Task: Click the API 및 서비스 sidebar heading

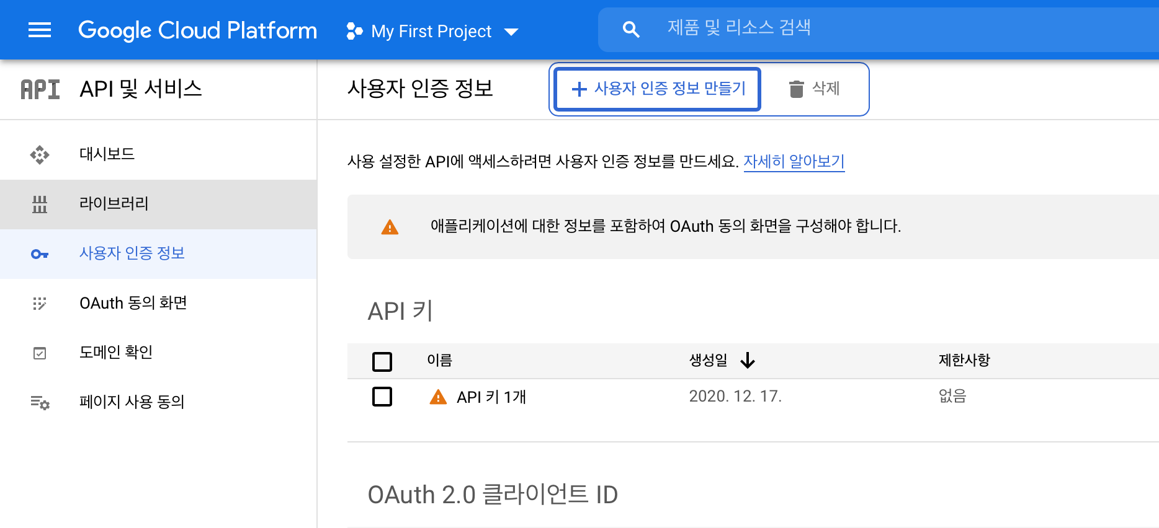Action: [141, 89]
